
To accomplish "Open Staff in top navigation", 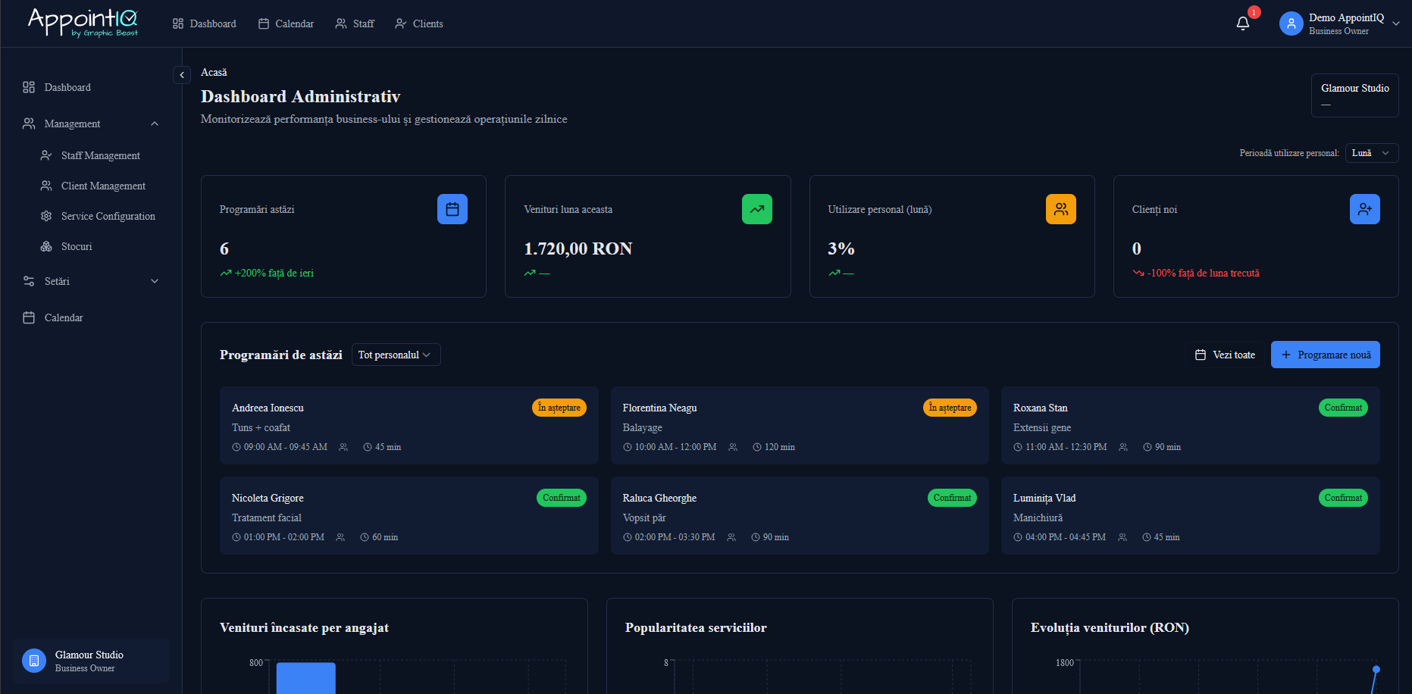I will tap(355, 23).
